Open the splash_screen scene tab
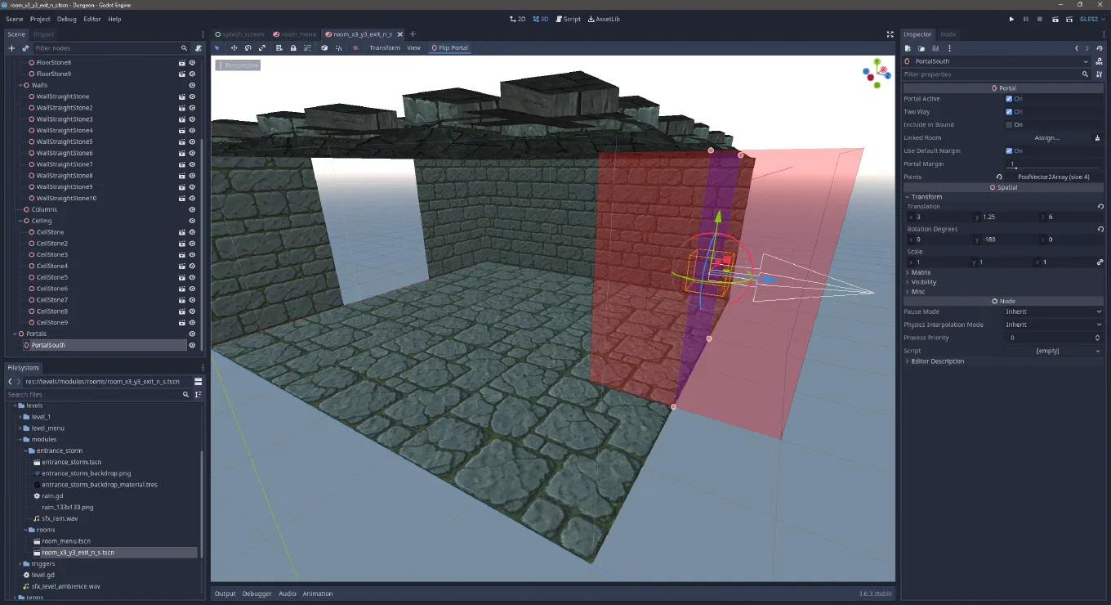The width and height of the screenshot is (1111, 605). tap(240, 34)
